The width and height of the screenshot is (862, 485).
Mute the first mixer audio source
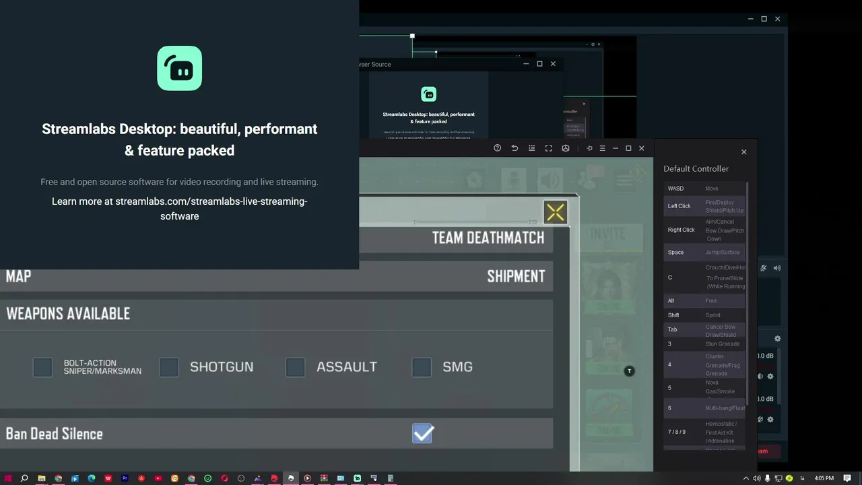pyautogui.click(x=760, y=377)
